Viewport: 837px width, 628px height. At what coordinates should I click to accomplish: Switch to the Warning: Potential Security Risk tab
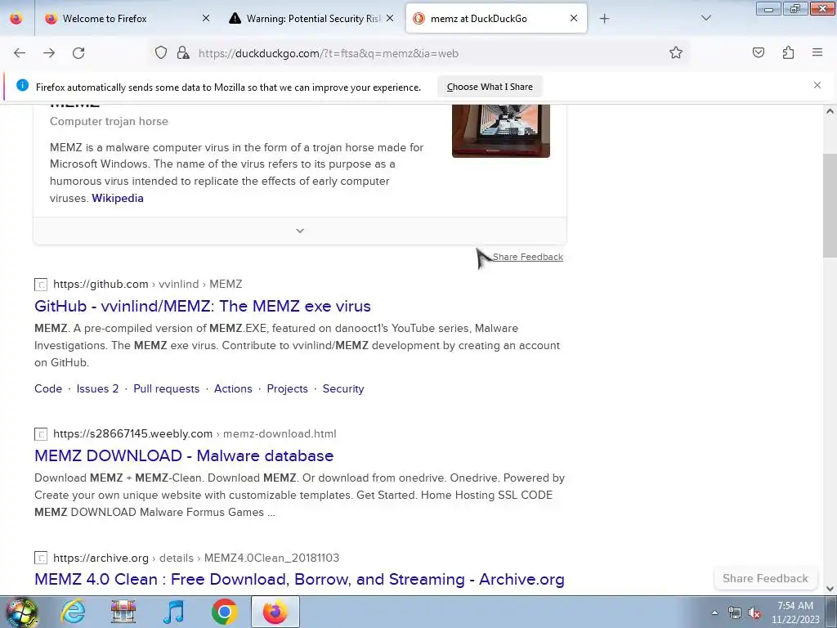tap(313, 19)
